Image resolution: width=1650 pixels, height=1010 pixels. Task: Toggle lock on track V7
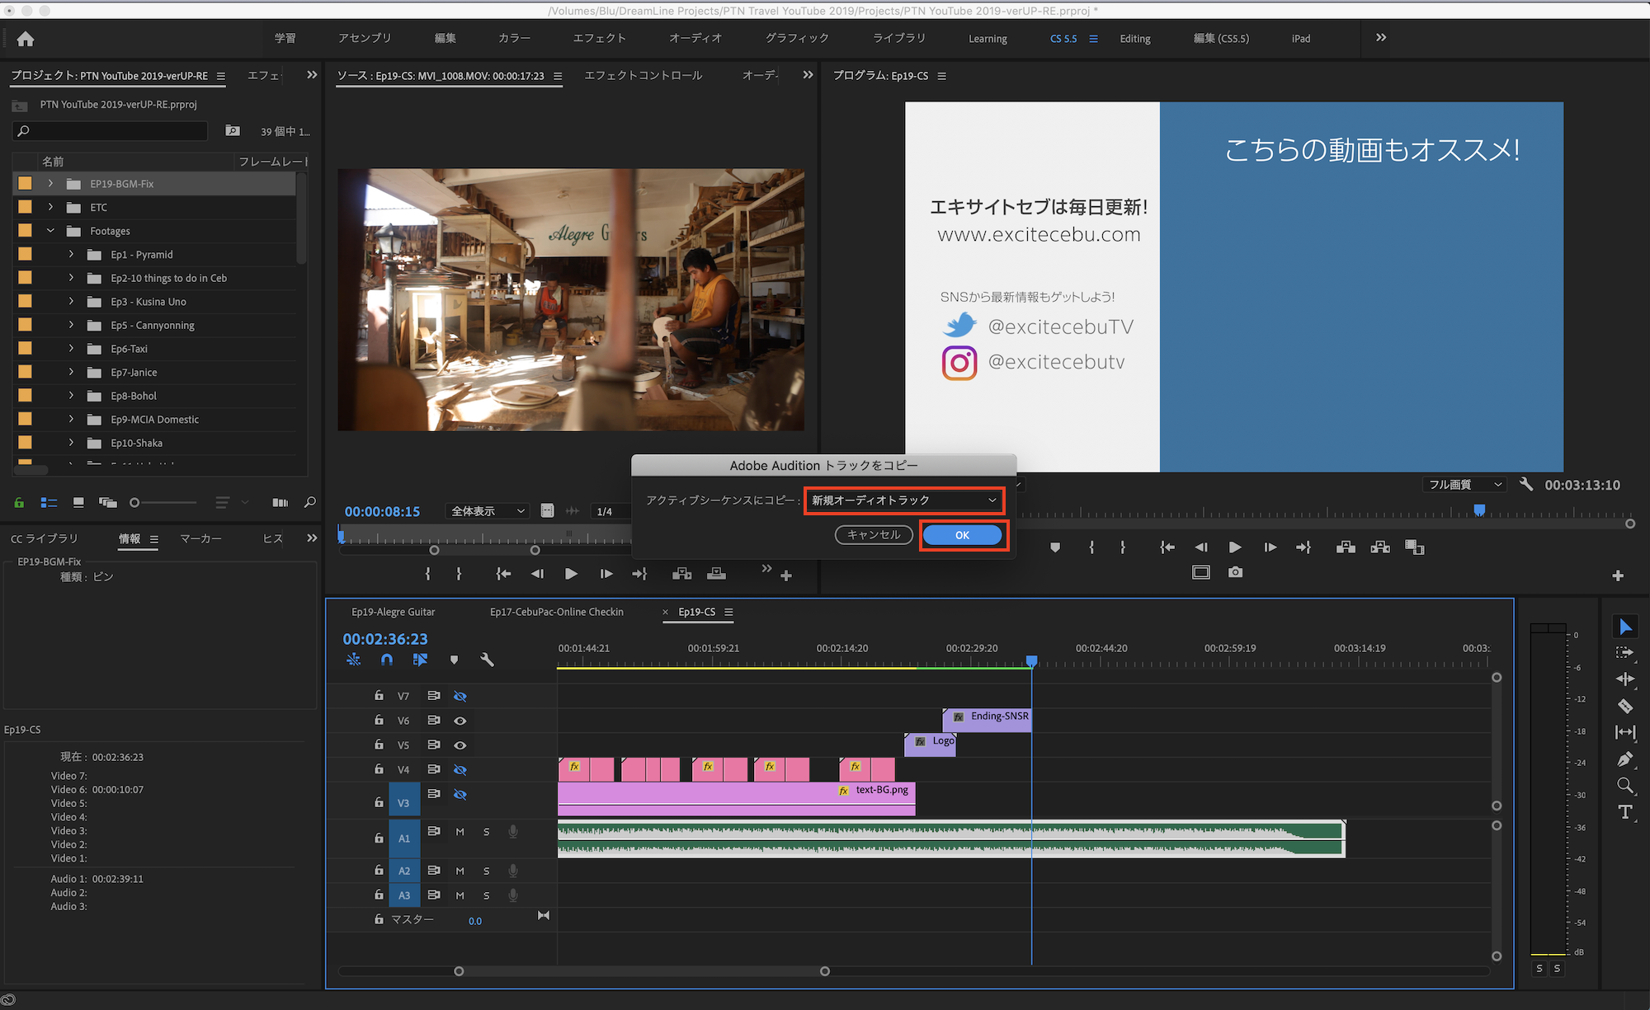[x=379, y=696]
